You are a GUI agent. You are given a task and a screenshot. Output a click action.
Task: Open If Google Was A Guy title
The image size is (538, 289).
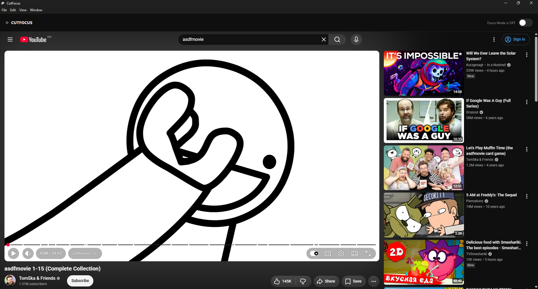488,103
